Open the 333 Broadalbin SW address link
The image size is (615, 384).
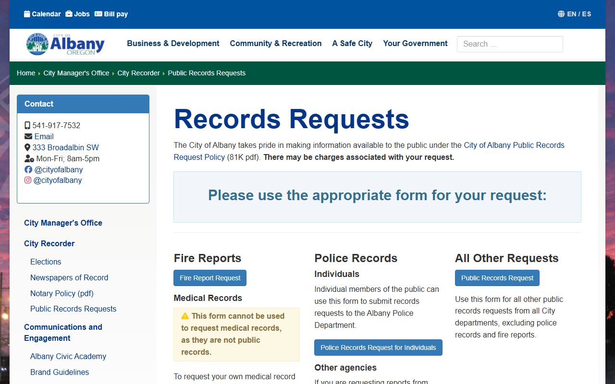tap(65, 147)
